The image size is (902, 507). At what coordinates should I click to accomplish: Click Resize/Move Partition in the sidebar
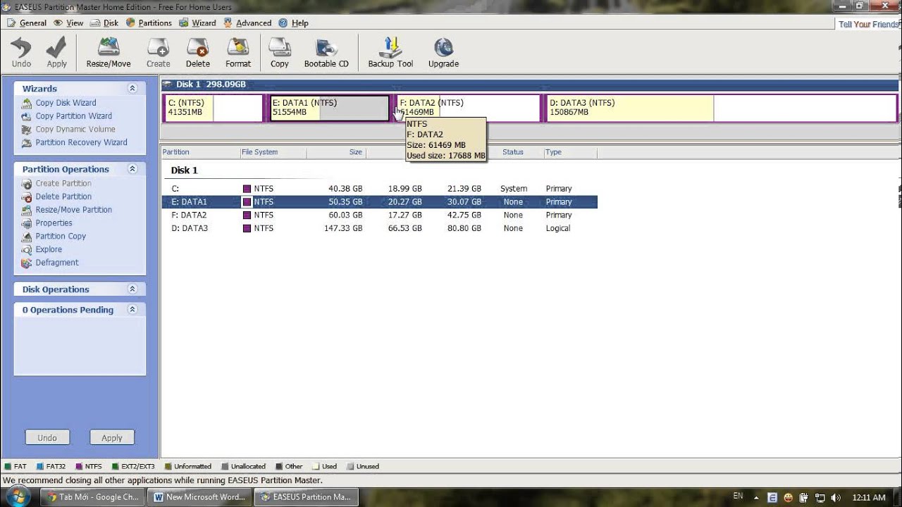tap(73, 210)
